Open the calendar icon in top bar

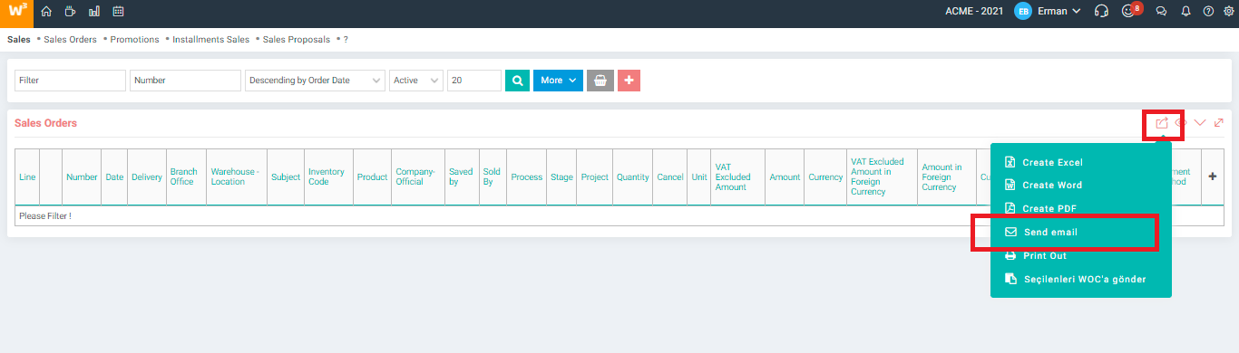tap(119, 12)
